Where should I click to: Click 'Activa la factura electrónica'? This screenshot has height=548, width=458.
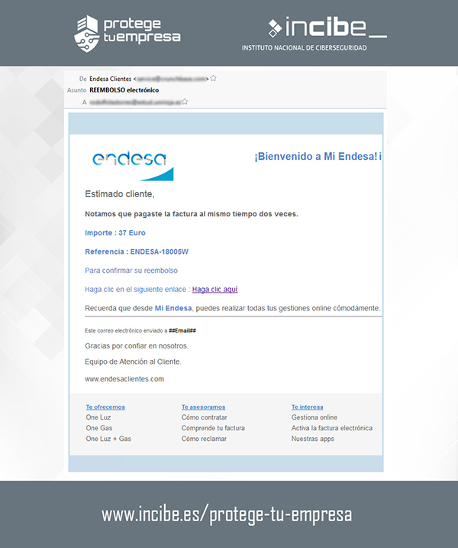(x=332, y=428)
